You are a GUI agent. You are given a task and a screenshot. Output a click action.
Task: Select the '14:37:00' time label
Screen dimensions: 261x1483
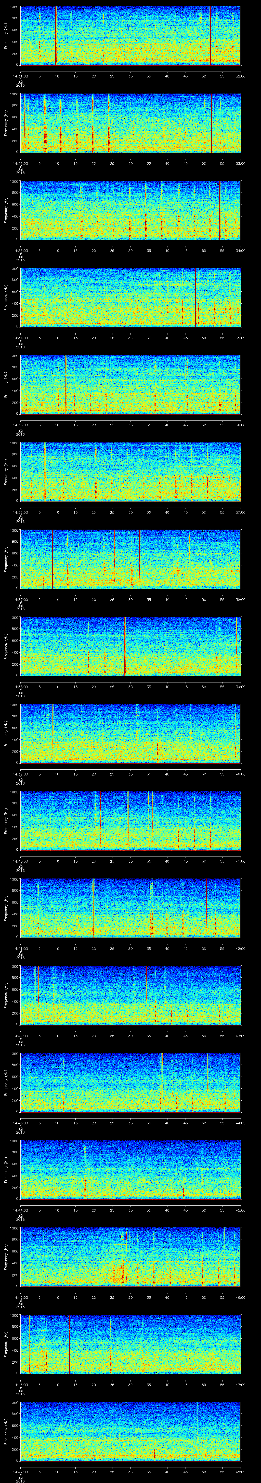(x=21, y=599)
